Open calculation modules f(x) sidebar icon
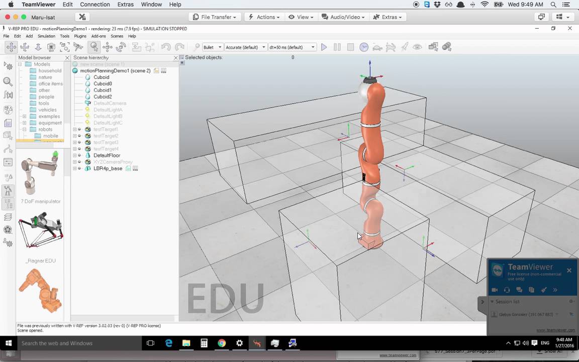The height and width of the screenshot is (362, 579). click(x=8, y=95)
